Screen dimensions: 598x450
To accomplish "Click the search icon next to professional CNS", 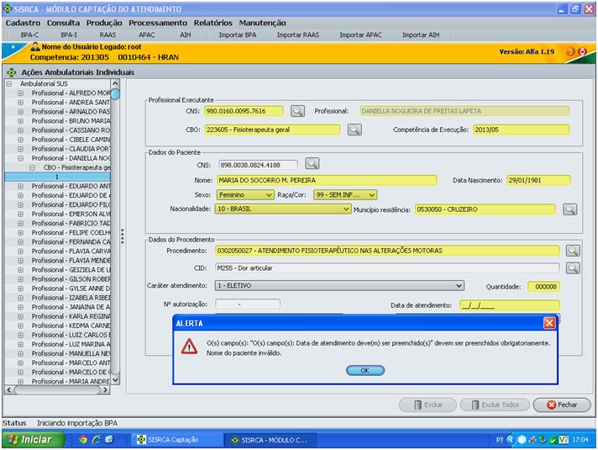I will pyautogui.click(x=297, y=111).
